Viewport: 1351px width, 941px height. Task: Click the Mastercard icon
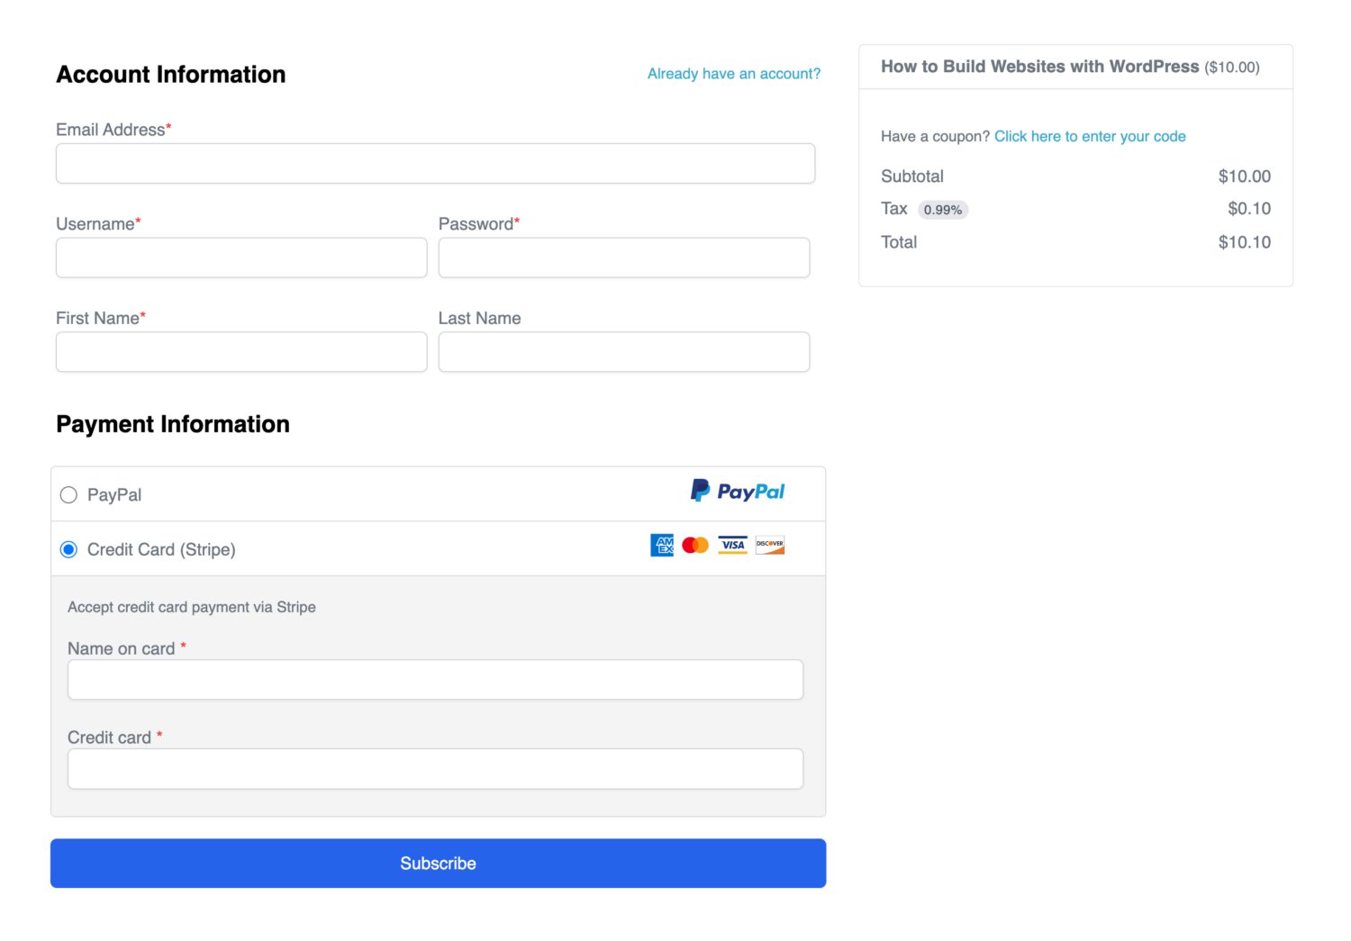pyautogui.click(x=695, y=545)
